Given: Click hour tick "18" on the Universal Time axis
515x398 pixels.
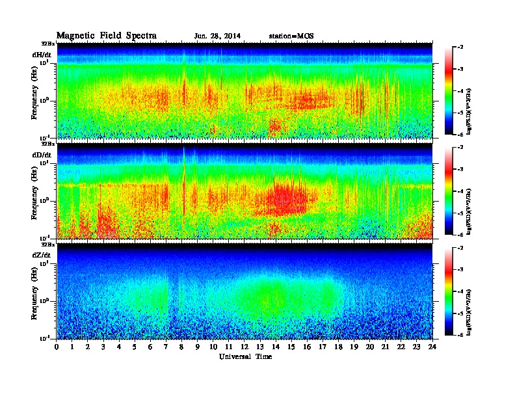Looking at the screenshot, I should click(339, 347).
